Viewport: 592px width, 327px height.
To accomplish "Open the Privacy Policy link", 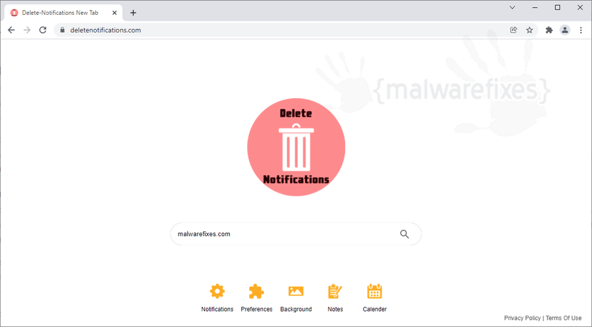I will pyautogui.click(x=522, y=318).
